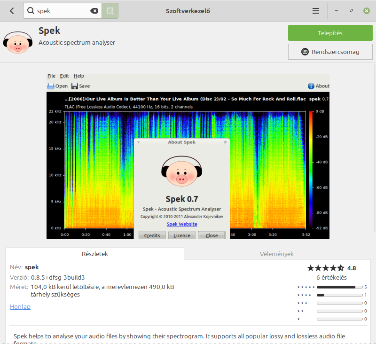
Task: Toggle the search-in-description list button
Action: (x=110, y=11)
